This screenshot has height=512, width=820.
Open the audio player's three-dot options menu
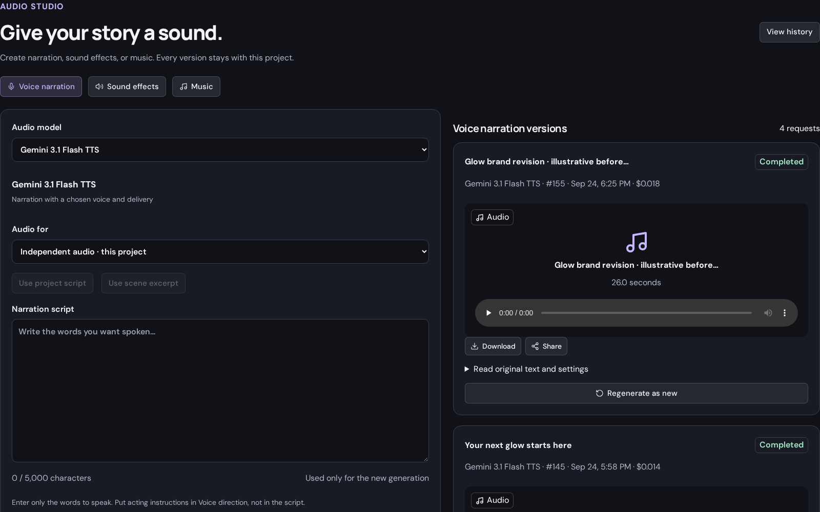tap(784, 313)
